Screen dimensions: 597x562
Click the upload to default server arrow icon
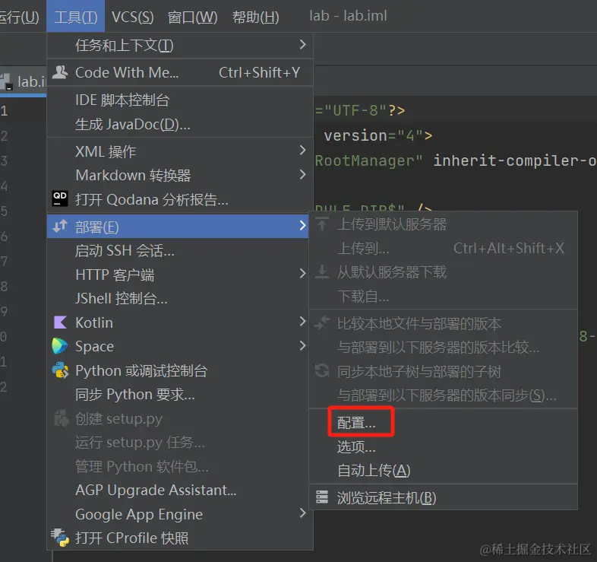click(x=322, y=224)
